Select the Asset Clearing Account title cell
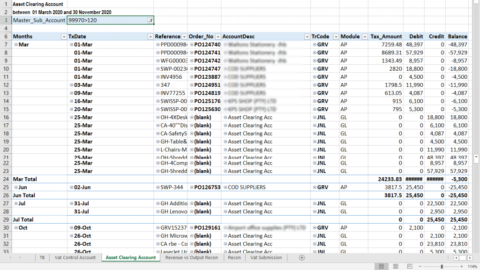The width and height of the screenshot is (480, 270). click(x=38, y=4)
